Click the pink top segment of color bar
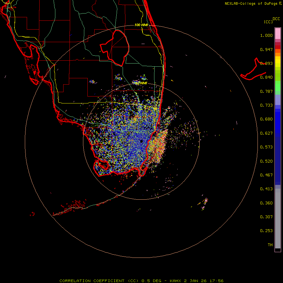 pyautogui.click(x=278, y=33)
